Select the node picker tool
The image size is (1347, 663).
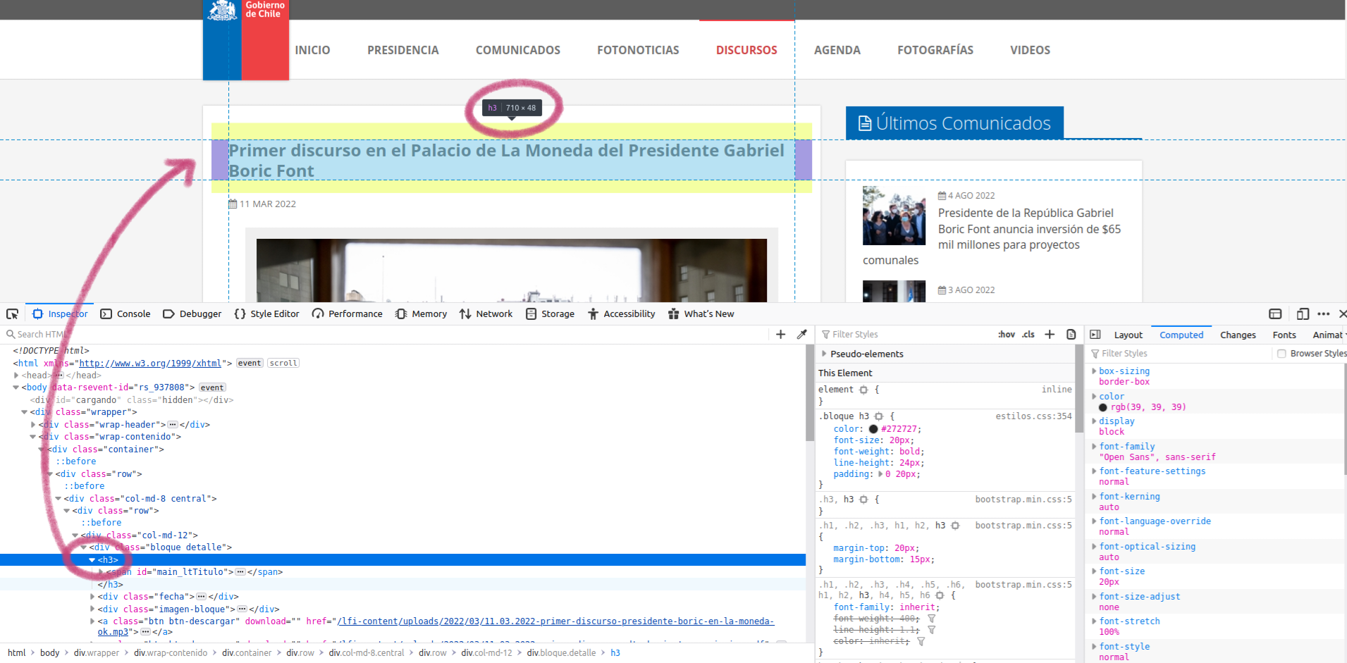pos(12,313)
